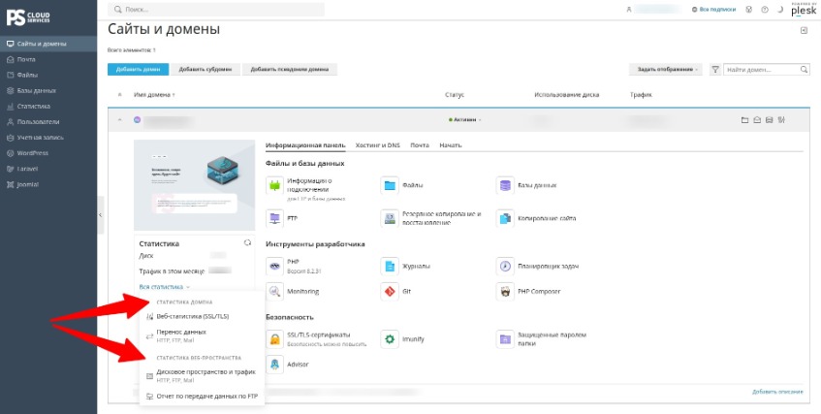This screenshot has height=414, width=821.
Task: Open the Imunify gear icon
Action: click(390, 339)
